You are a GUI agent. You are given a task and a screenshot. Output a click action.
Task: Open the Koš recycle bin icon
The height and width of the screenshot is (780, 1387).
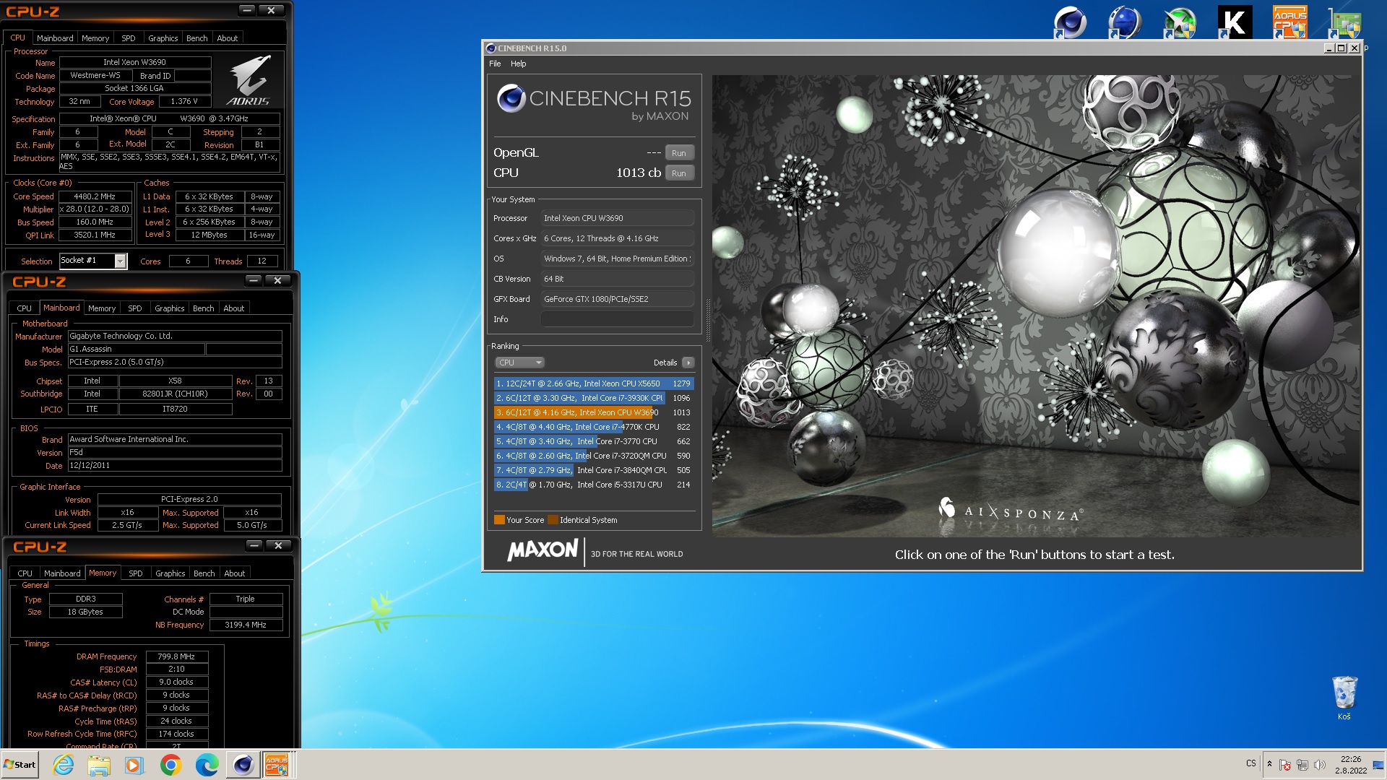click(1344, 698)
